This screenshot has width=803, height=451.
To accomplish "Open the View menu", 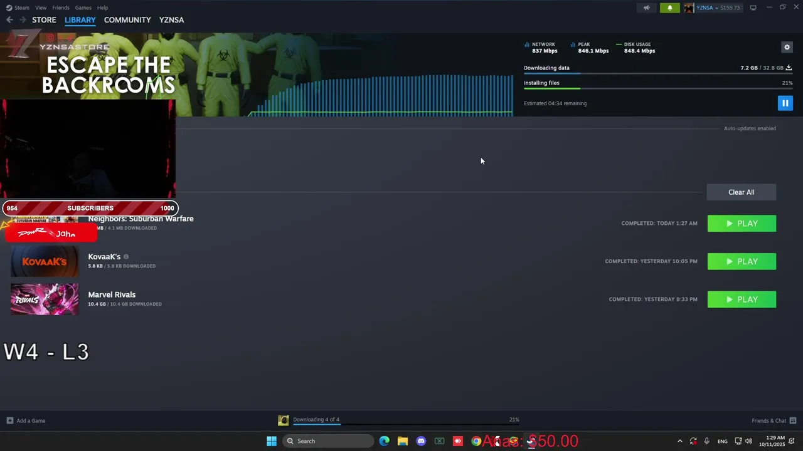I will [41, 8].
